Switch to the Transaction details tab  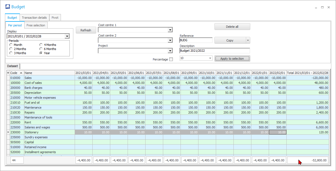pos(34,18)
